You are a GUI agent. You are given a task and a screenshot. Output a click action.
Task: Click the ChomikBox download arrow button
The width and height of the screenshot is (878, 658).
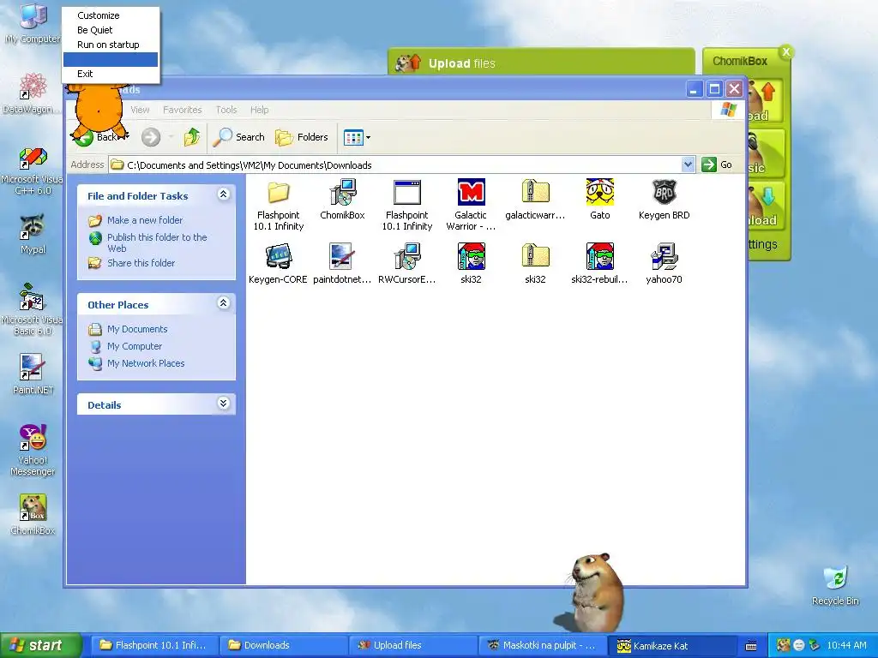click(x=766, y=205)
